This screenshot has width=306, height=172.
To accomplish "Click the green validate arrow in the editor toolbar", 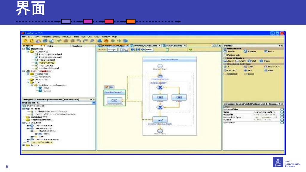I will point(191,50).
